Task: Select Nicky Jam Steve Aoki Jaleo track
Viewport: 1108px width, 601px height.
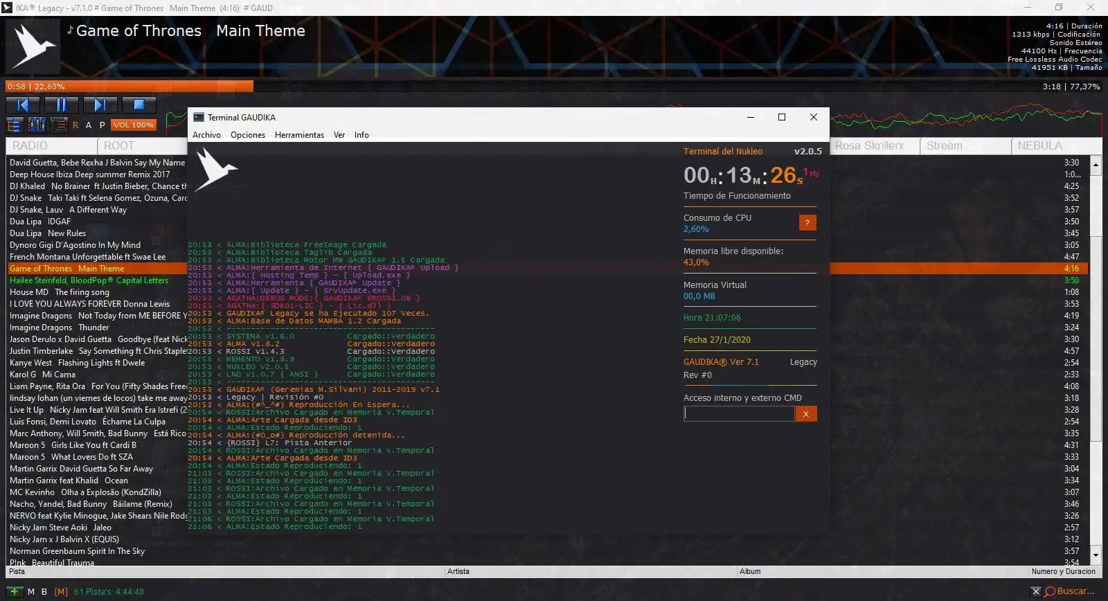Action: pyautogui.click(x=60, y=528)
